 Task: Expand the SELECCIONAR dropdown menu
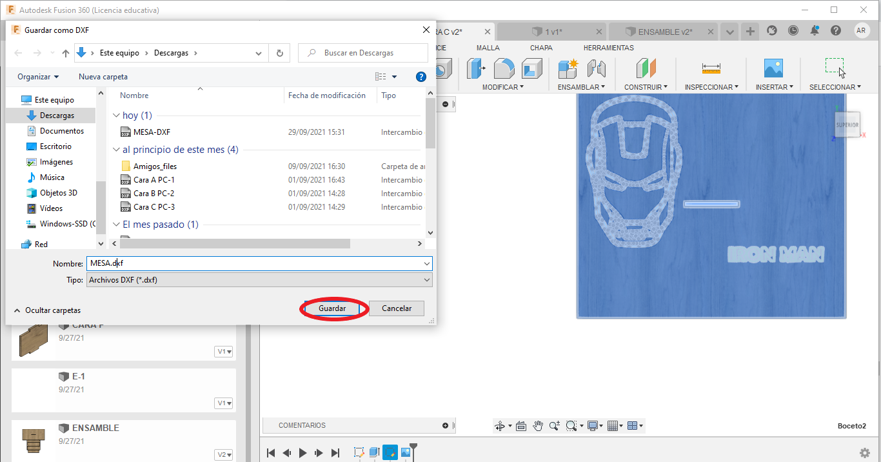[835, 87]
